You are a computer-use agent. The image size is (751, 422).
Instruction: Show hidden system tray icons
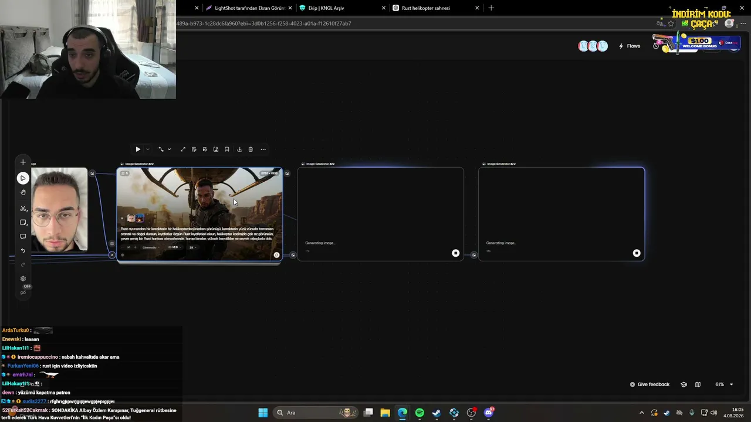tap(641, 413)
